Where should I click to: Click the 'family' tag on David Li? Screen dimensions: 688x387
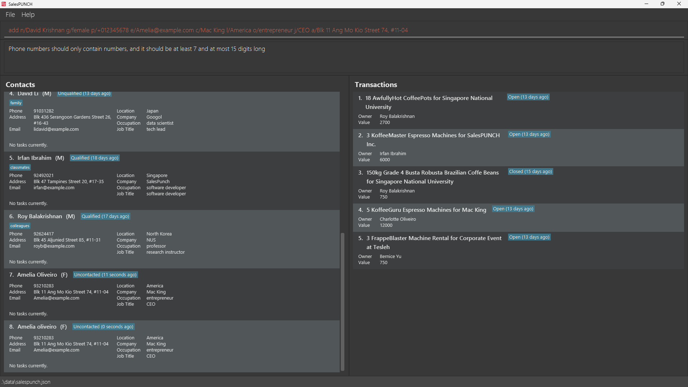16,103
